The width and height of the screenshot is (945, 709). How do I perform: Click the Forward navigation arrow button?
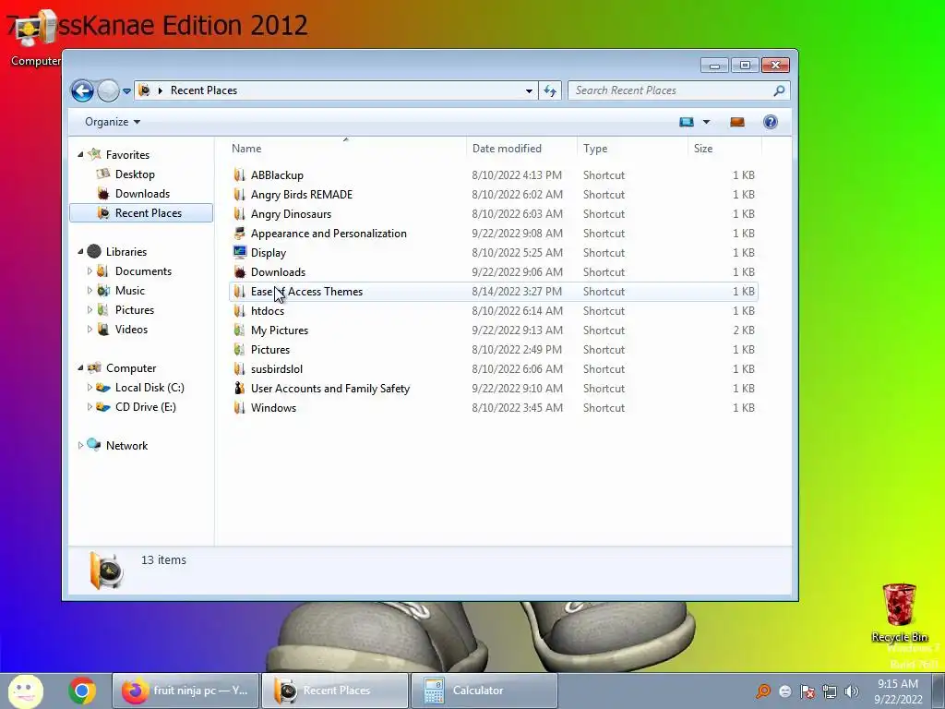pos(109,91)
